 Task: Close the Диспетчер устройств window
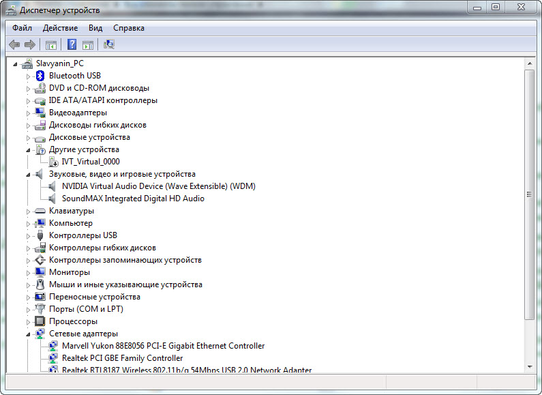(521, 8)
